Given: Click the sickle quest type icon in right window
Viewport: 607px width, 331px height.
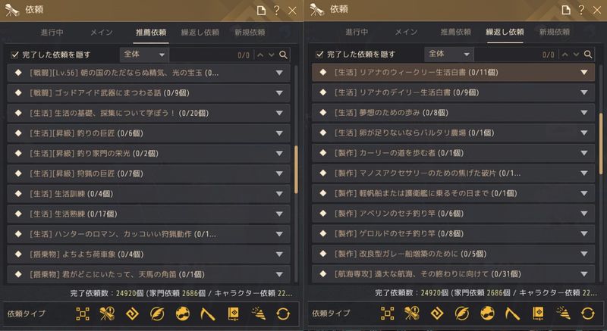Looking at the screenshot, I should click(x=510, y=314).
